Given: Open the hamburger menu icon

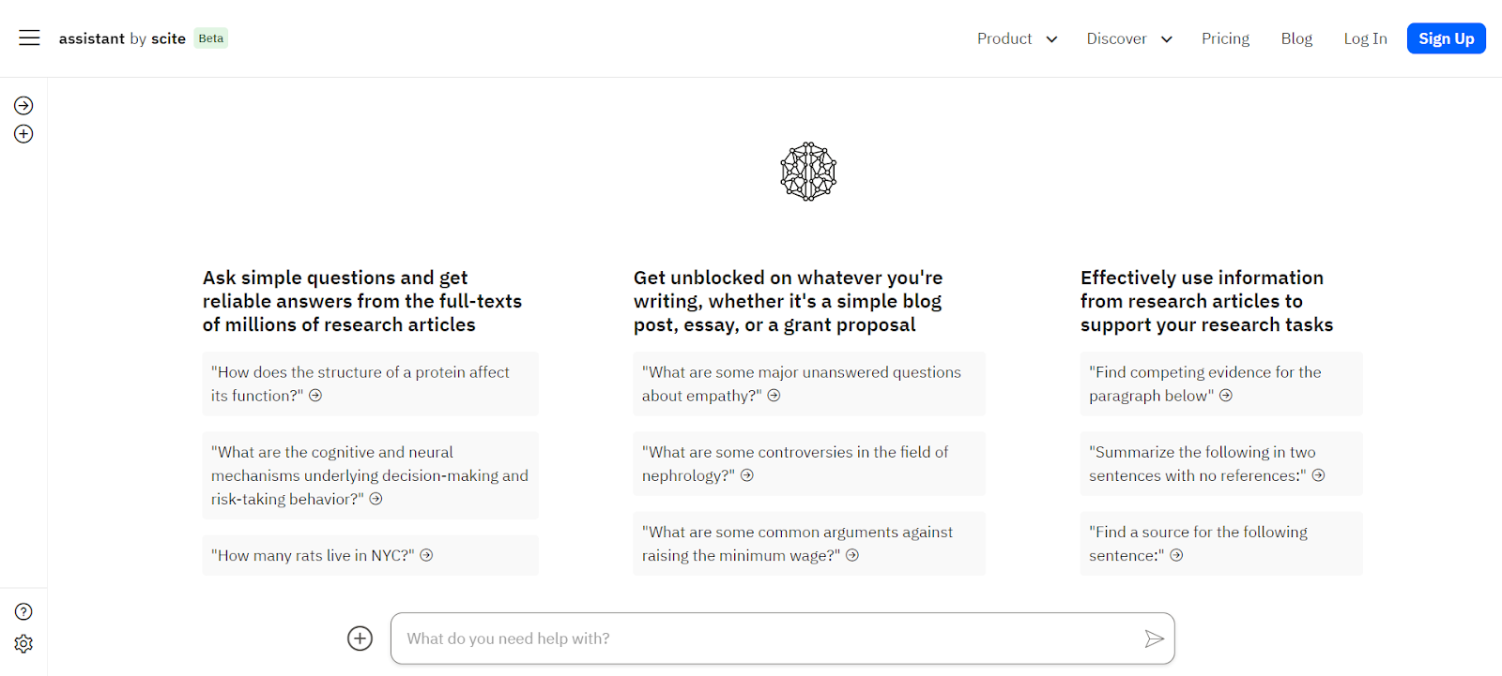Looking at the screenshot, I should [x=29, y=38].
